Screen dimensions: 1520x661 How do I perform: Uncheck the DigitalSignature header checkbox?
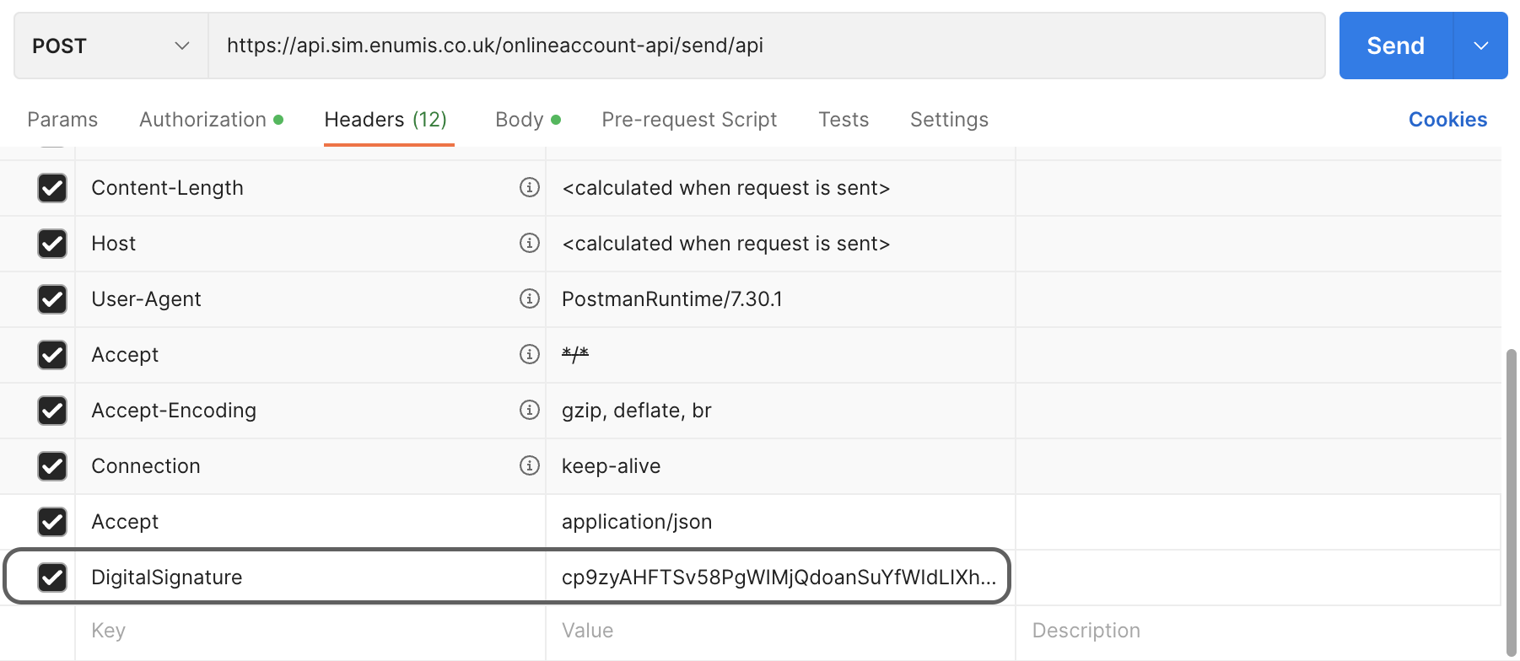[52, 577]
